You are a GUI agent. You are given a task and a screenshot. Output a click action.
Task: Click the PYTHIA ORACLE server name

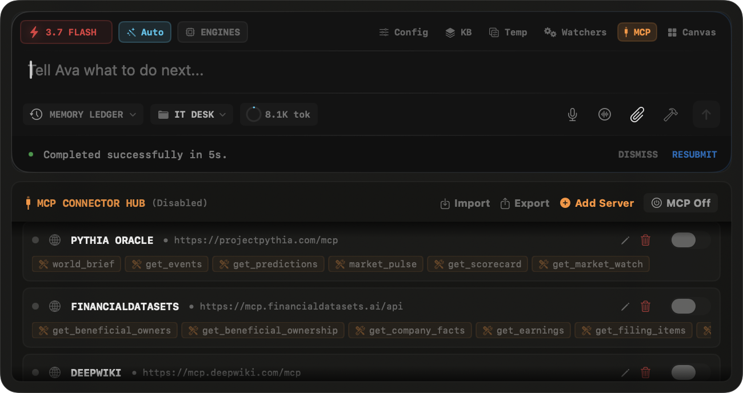click(x=112, y=240)
